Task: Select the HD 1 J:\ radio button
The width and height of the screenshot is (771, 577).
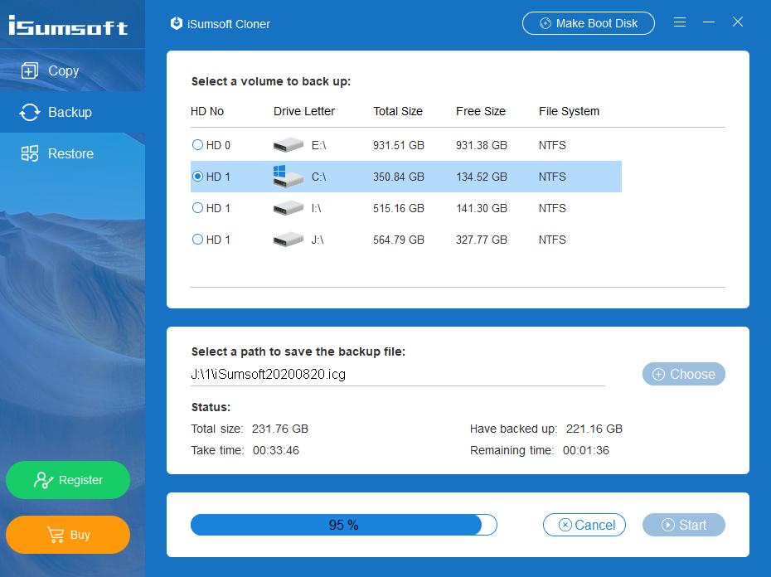Action: [x=197, y=239]
